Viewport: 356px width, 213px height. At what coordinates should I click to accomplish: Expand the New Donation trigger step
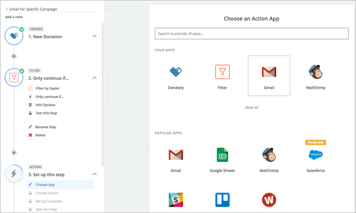[95, 36]
